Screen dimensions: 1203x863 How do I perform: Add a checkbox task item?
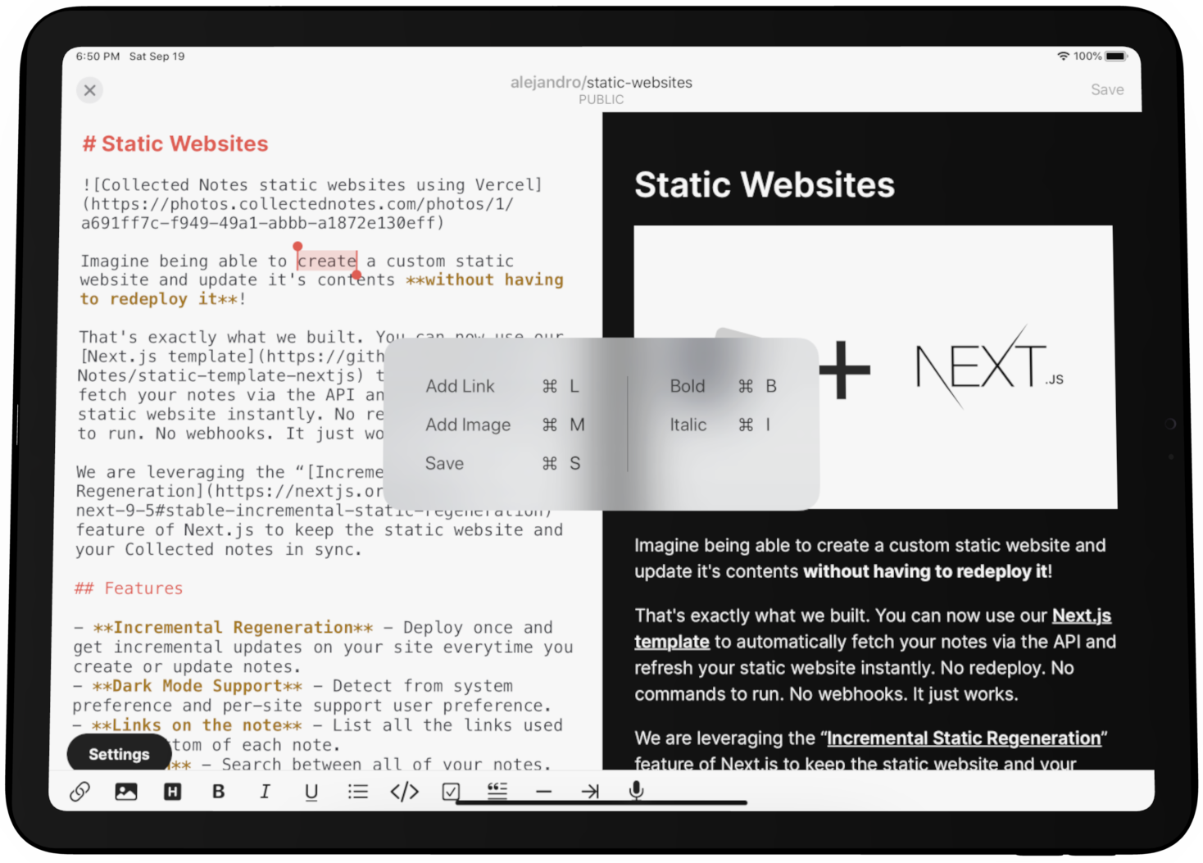click(451, 791)
